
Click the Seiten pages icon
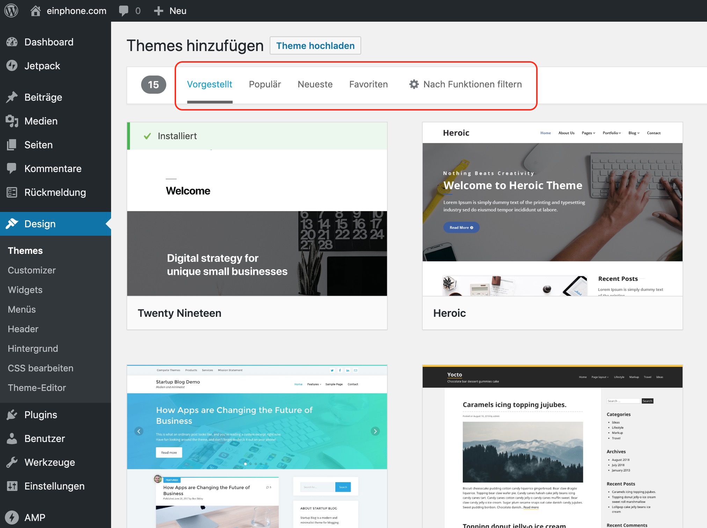12,145
